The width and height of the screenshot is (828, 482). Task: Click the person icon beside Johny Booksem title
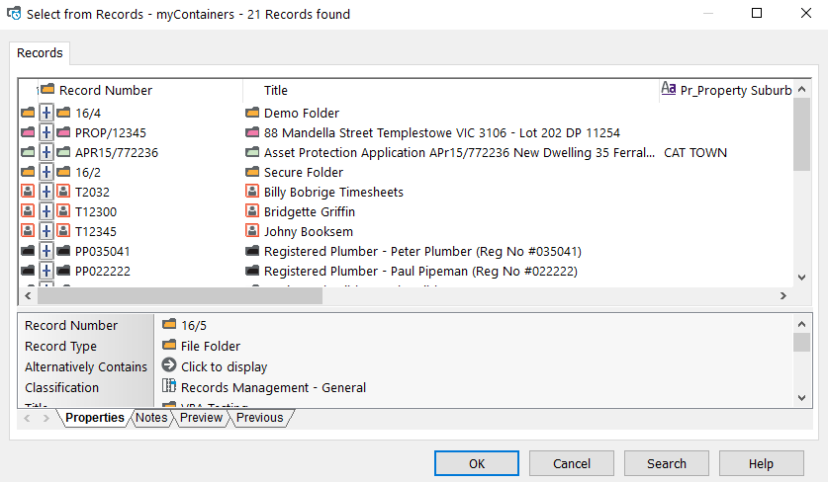252,232
